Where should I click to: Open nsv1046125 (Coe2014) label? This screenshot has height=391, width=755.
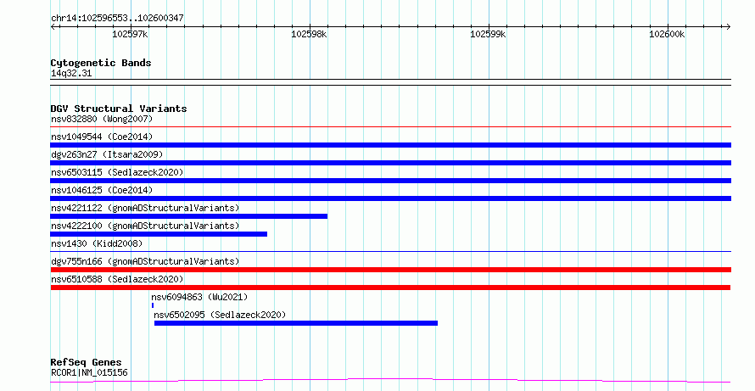102,190
